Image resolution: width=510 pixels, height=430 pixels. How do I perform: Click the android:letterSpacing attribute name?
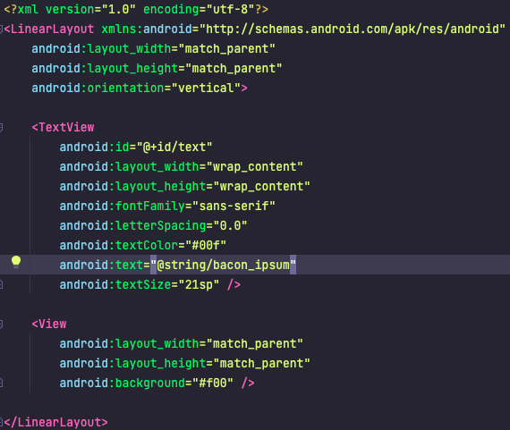tap(132, 226)
